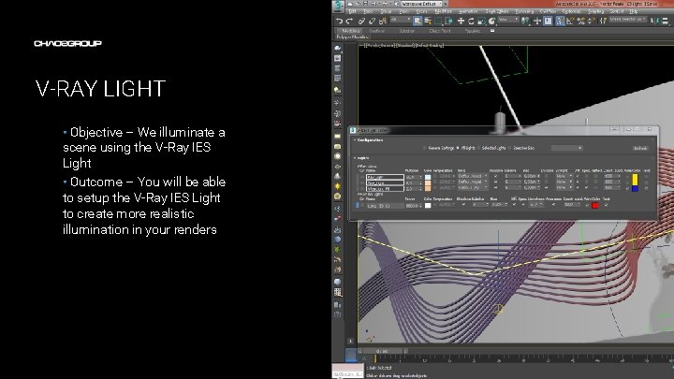
Task: Collapse the Configuration rollout
Action: (x=368, y=140)
